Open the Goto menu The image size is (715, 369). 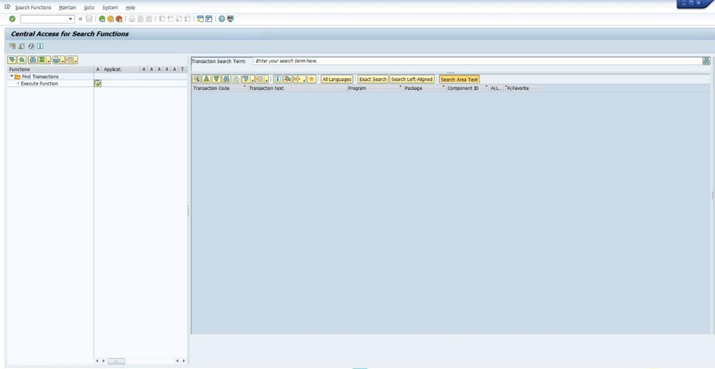point(89,7)
